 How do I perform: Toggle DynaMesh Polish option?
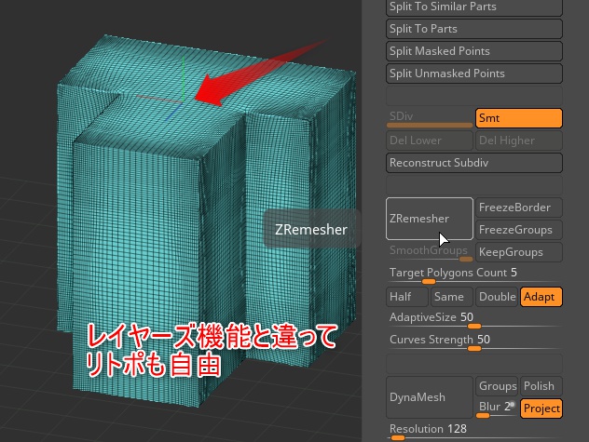[x=541, y=386]
